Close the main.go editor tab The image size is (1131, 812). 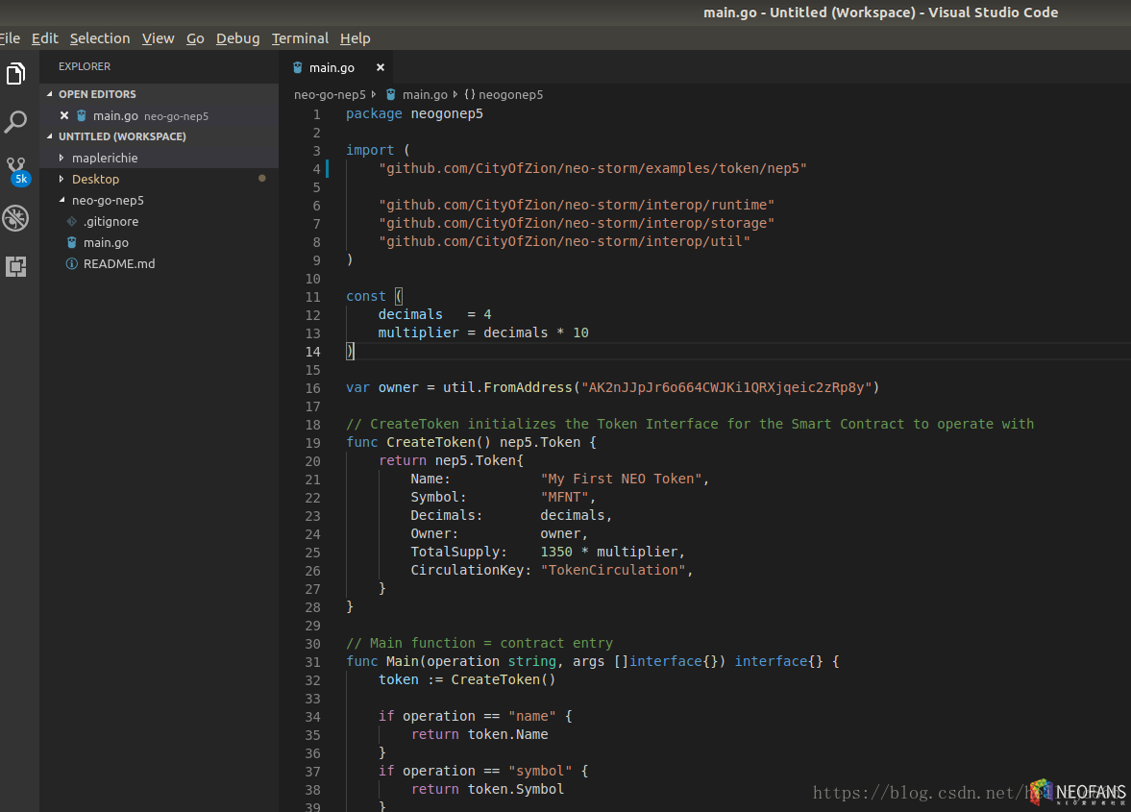coord(381,67)
